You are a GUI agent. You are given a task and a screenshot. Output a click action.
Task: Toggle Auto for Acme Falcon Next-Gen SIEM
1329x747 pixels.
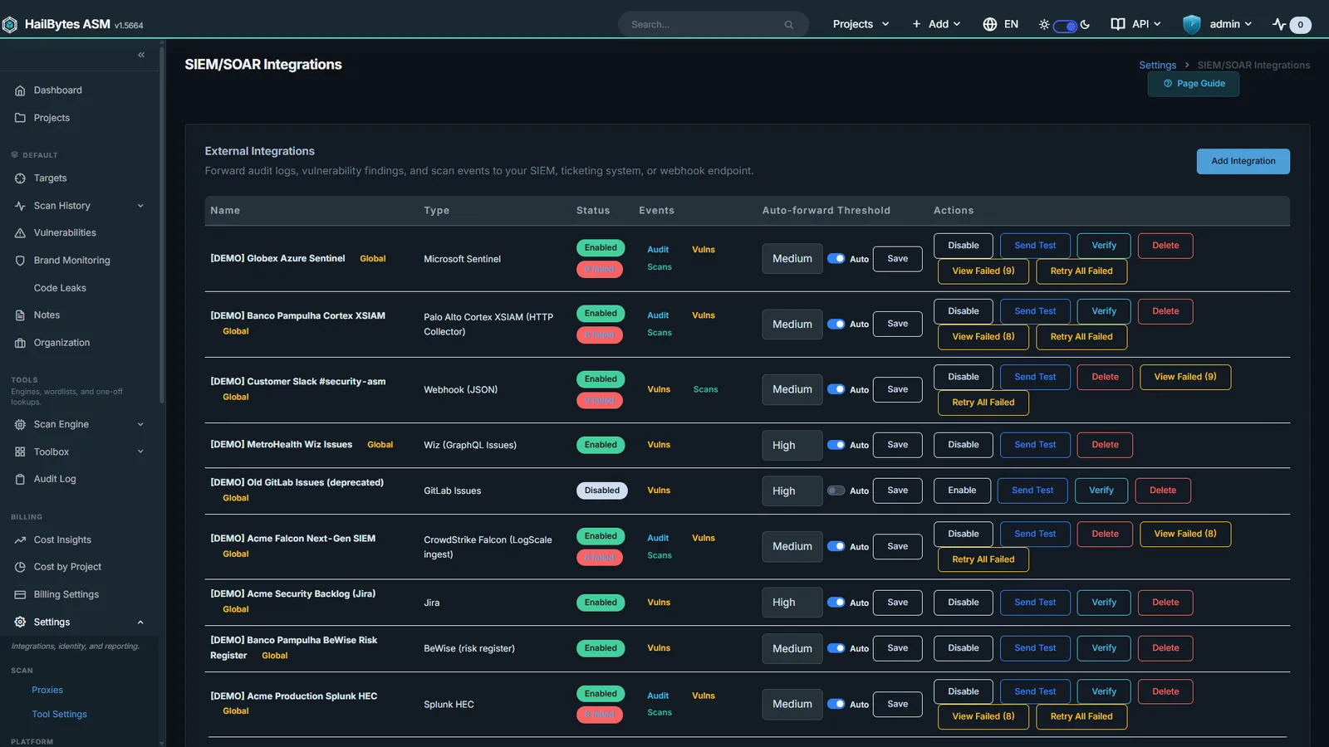836,546
